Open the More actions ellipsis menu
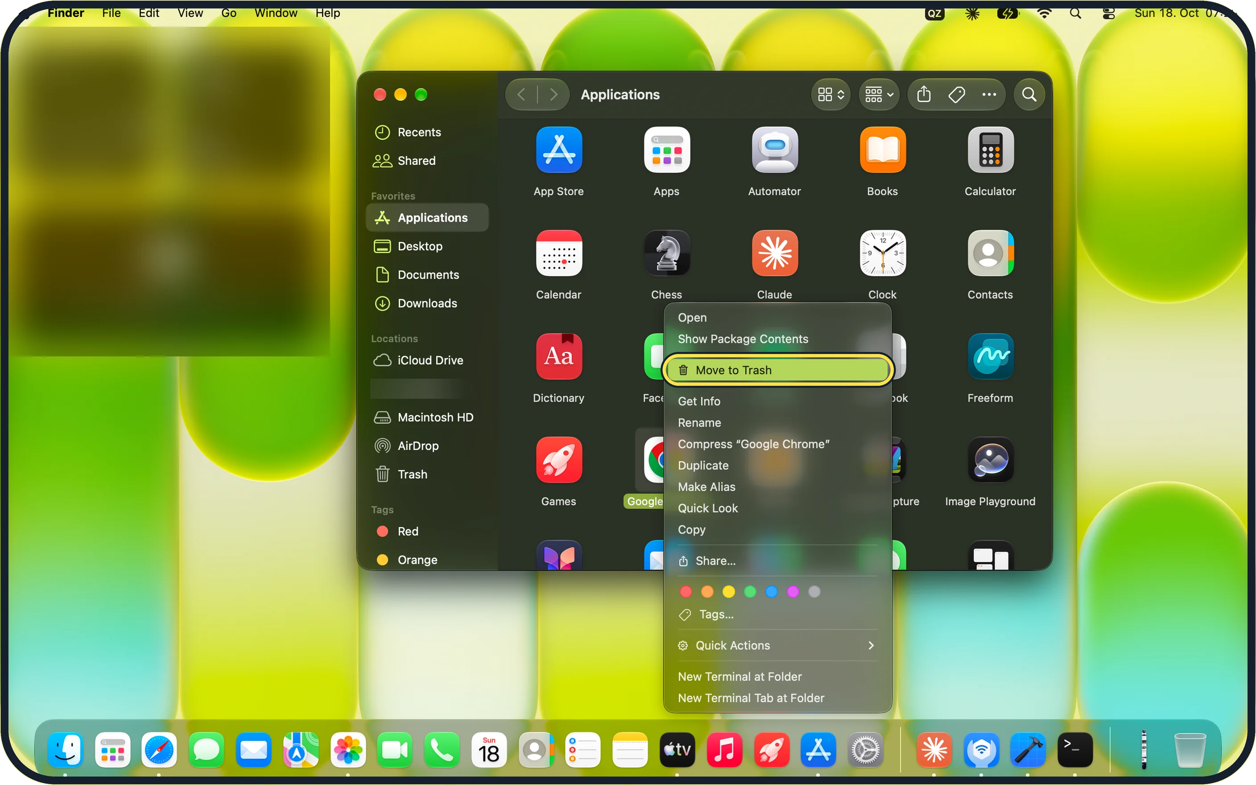Viewport: 1256px width, 785px height. pos(988,94)
